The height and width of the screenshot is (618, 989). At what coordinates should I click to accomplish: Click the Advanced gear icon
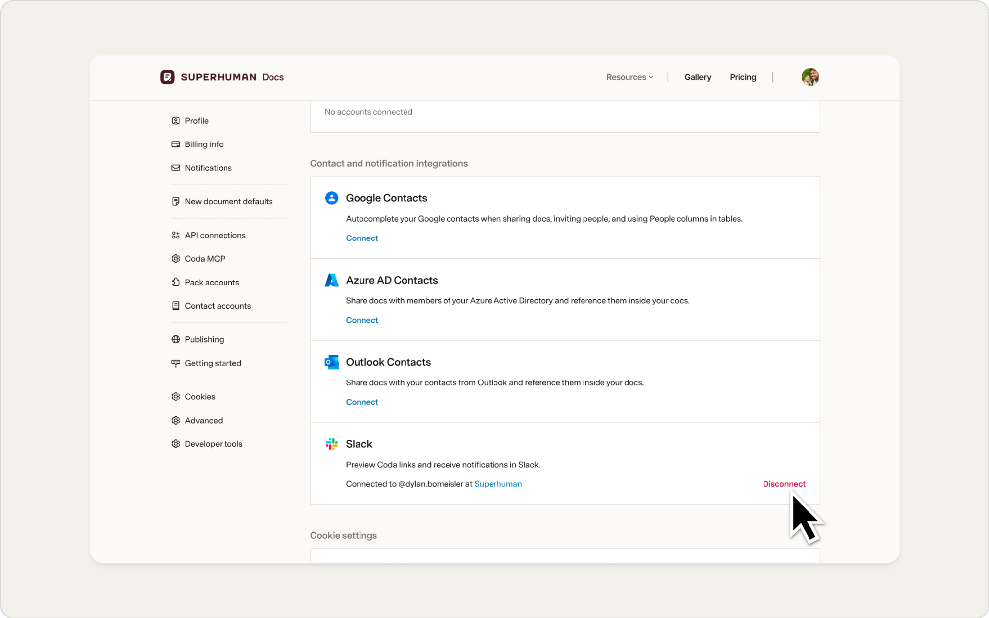(176, 420)
